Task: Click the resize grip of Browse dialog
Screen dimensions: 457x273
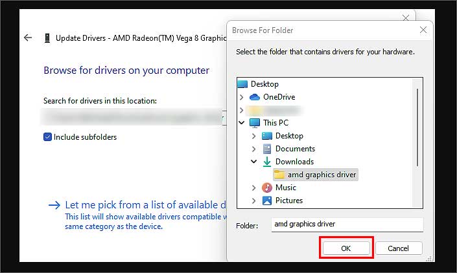Action: pyautogui.click(x=429, y=259)
